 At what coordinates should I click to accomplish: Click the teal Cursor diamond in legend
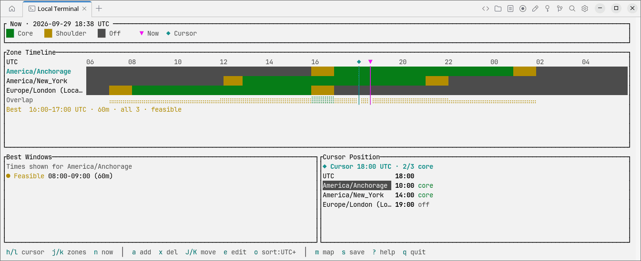coord(168,33)
